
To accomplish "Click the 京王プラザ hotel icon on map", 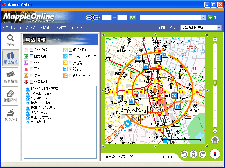I will (x=119, y=98).
